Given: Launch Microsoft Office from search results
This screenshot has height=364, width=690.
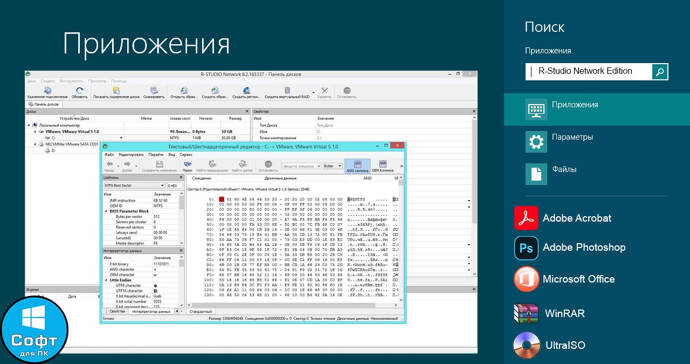Looking at the screenshot, I should click(x=564, y=279).
